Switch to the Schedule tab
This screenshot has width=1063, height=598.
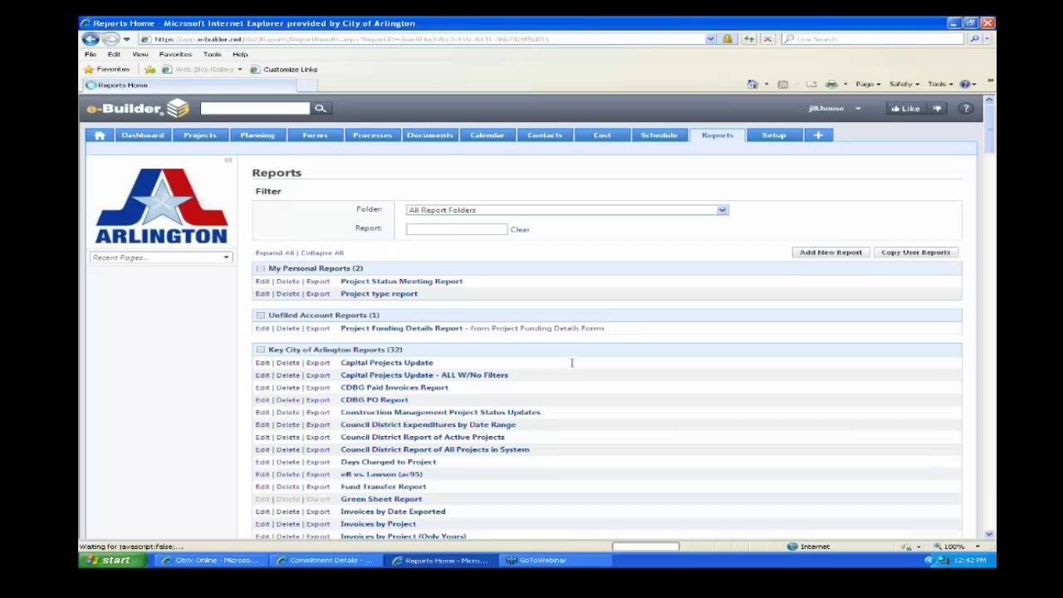pyautogui.click(x=659, y=135)
